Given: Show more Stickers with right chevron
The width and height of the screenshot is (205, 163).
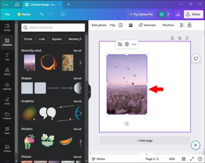Looking at the screenshot, I should point(81,141).
